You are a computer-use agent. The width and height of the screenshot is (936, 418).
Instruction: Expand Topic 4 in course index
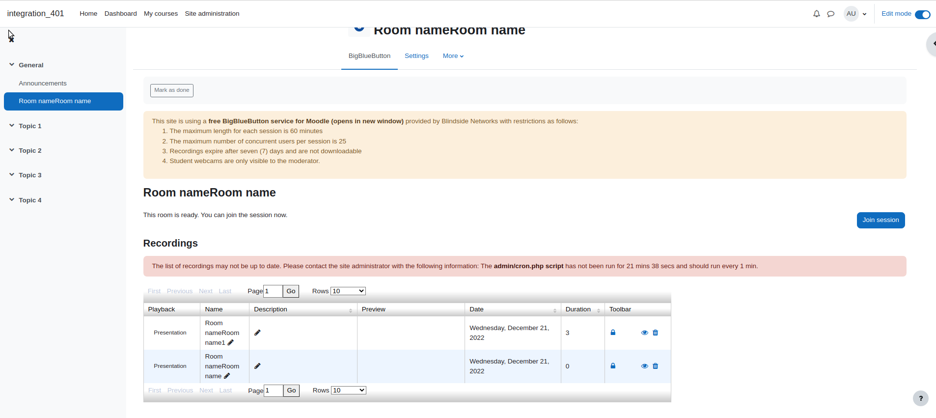12,199
